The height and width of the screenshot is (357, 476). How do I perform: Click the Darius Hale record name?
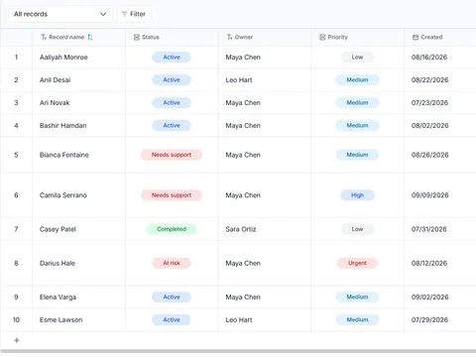point(58,264)
